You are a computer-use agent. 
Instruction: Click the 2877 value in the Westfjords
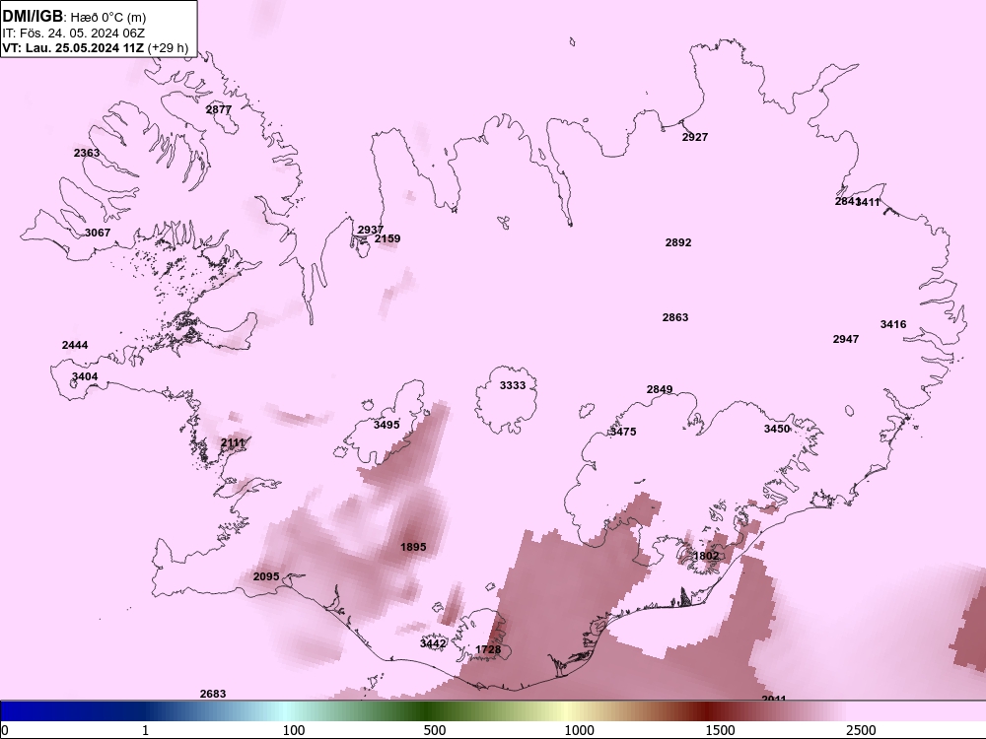[219, 109]
